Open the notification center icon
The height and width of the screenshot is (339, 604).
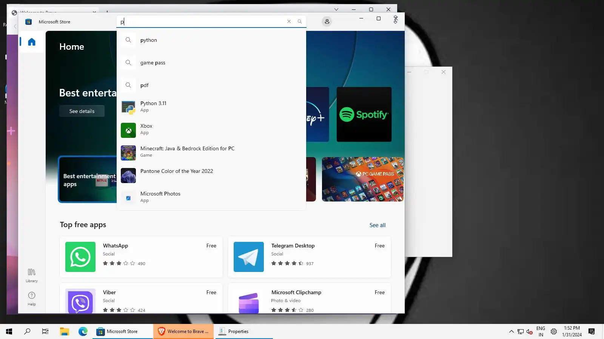[592, 331]
